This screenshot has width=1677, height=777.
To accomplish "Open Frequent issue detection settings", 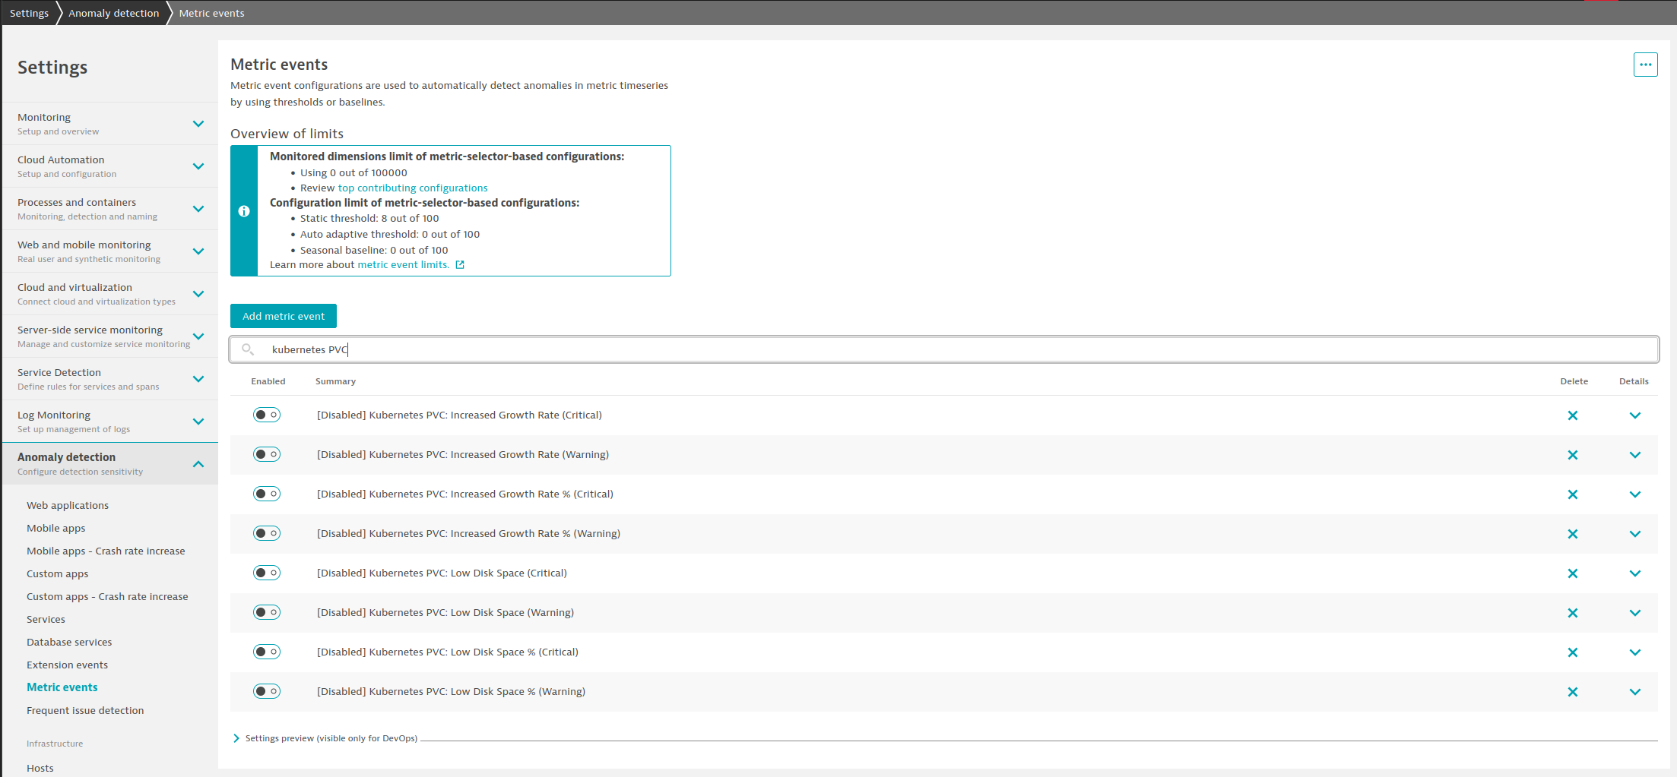I will (85, 711).
